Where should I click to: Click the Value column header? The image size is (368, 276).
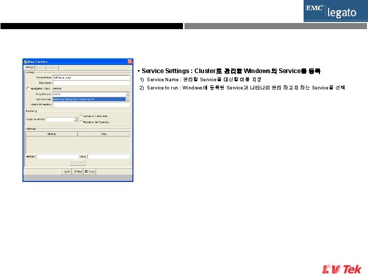coord(103,134)
